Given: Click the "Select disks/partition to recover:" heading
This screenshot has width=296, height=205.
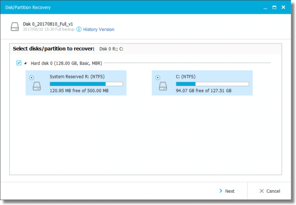Looking at the screenshot, I should (54, 49).
